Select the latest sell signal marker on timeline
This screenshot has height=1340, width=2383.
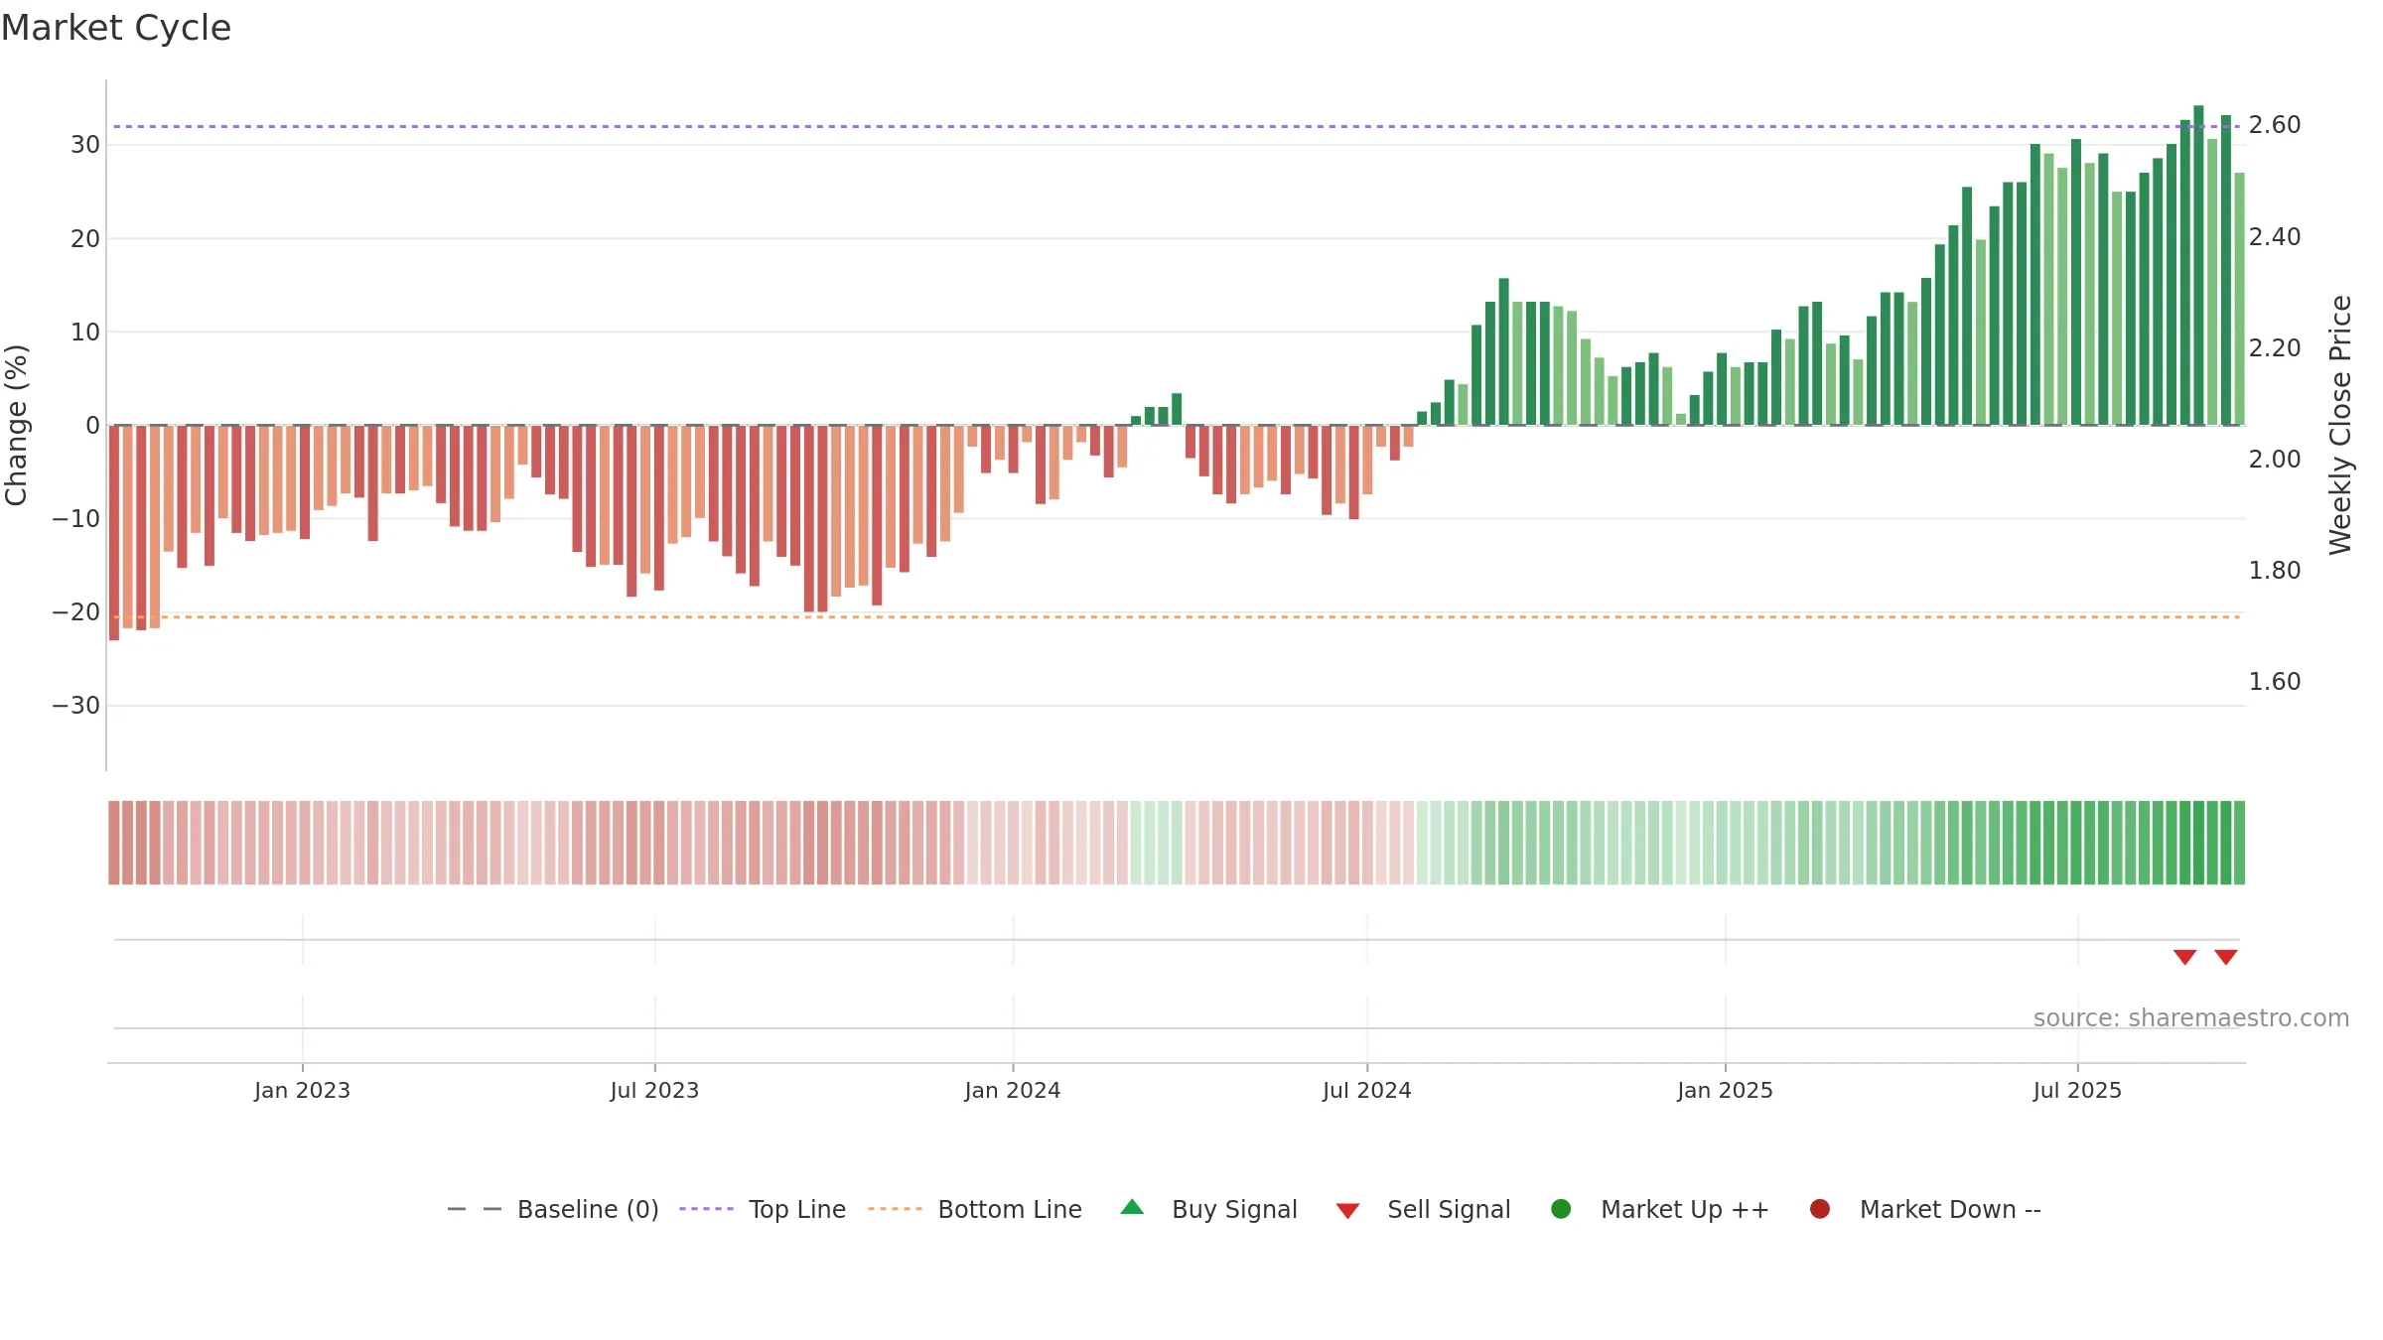click(2226, 957)
